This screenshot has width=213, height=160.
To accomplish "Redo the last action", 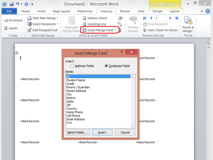I will click(26, 4).
